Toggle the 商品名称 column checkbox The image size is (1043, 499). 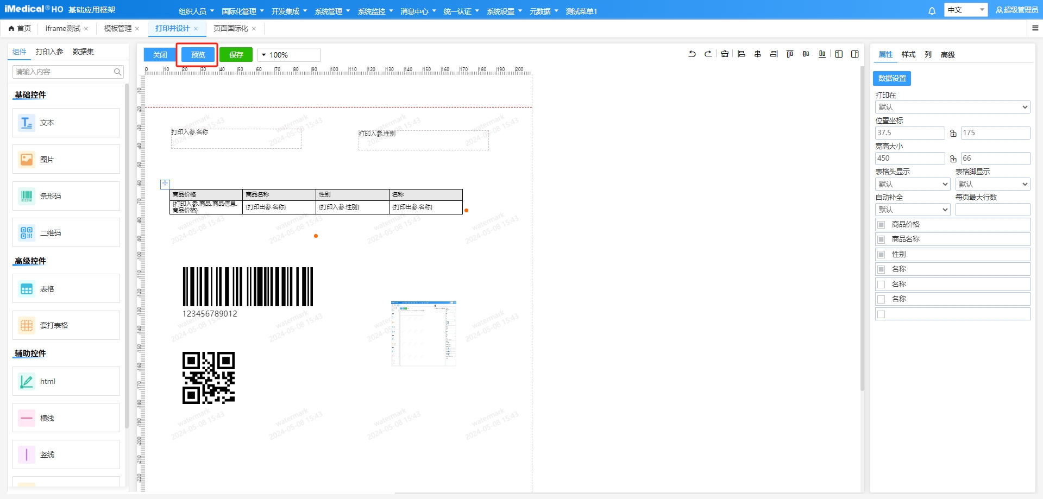coord(881,239)
